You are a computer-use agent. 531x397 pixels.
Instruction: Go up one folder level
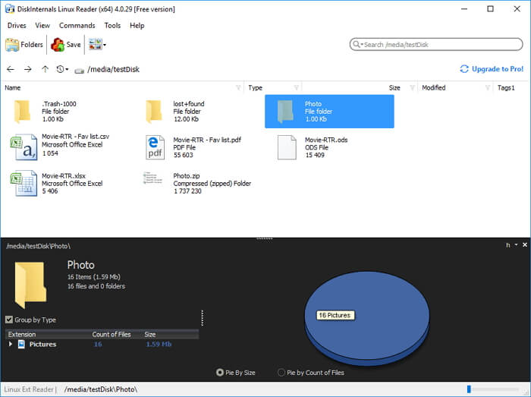coord(45,69)
